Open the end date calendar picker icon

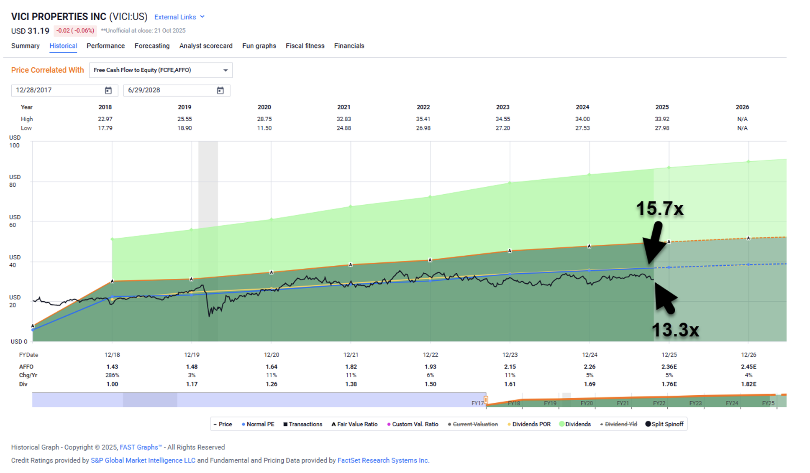(x=220, y=90)
